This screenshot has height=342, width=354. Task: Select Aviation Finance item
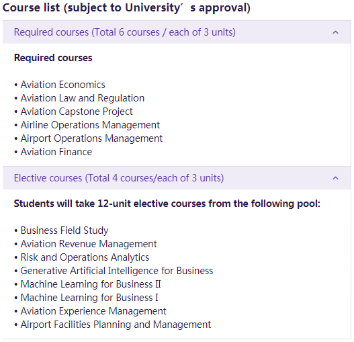[56, 152]
